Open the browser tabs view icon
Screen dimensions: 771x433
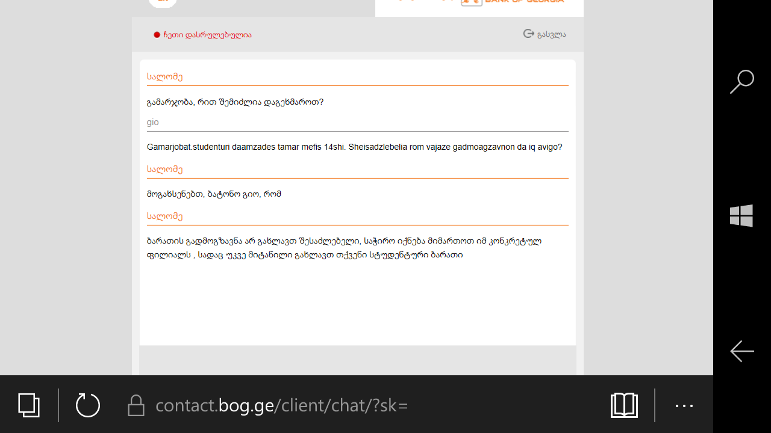pos(29,405)
